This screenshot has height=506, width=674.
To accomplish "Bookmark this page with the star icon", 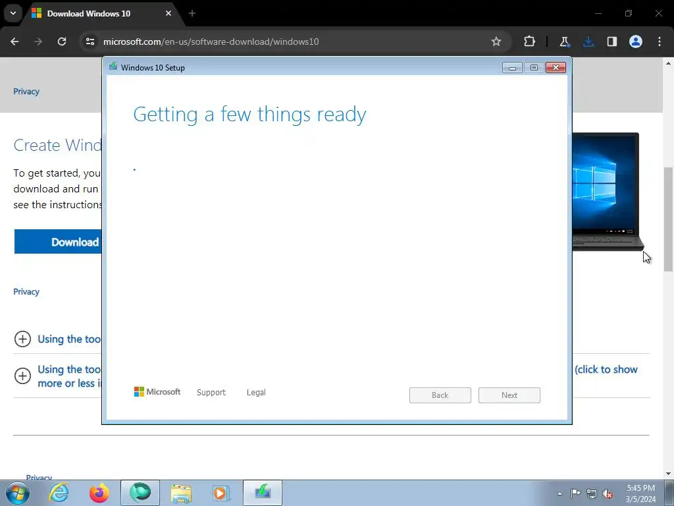I will pyautogui.click(x=496, y=42).
